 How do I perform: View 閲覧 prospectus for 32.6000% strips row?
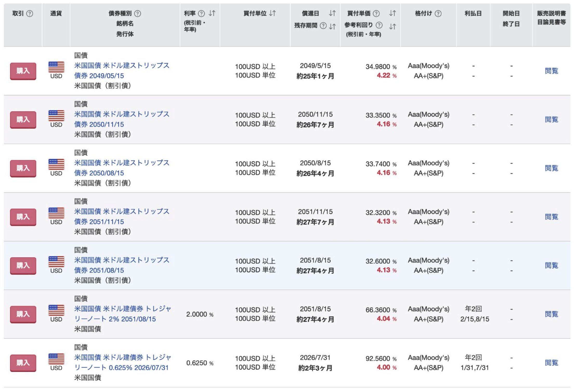pos(551,265)
